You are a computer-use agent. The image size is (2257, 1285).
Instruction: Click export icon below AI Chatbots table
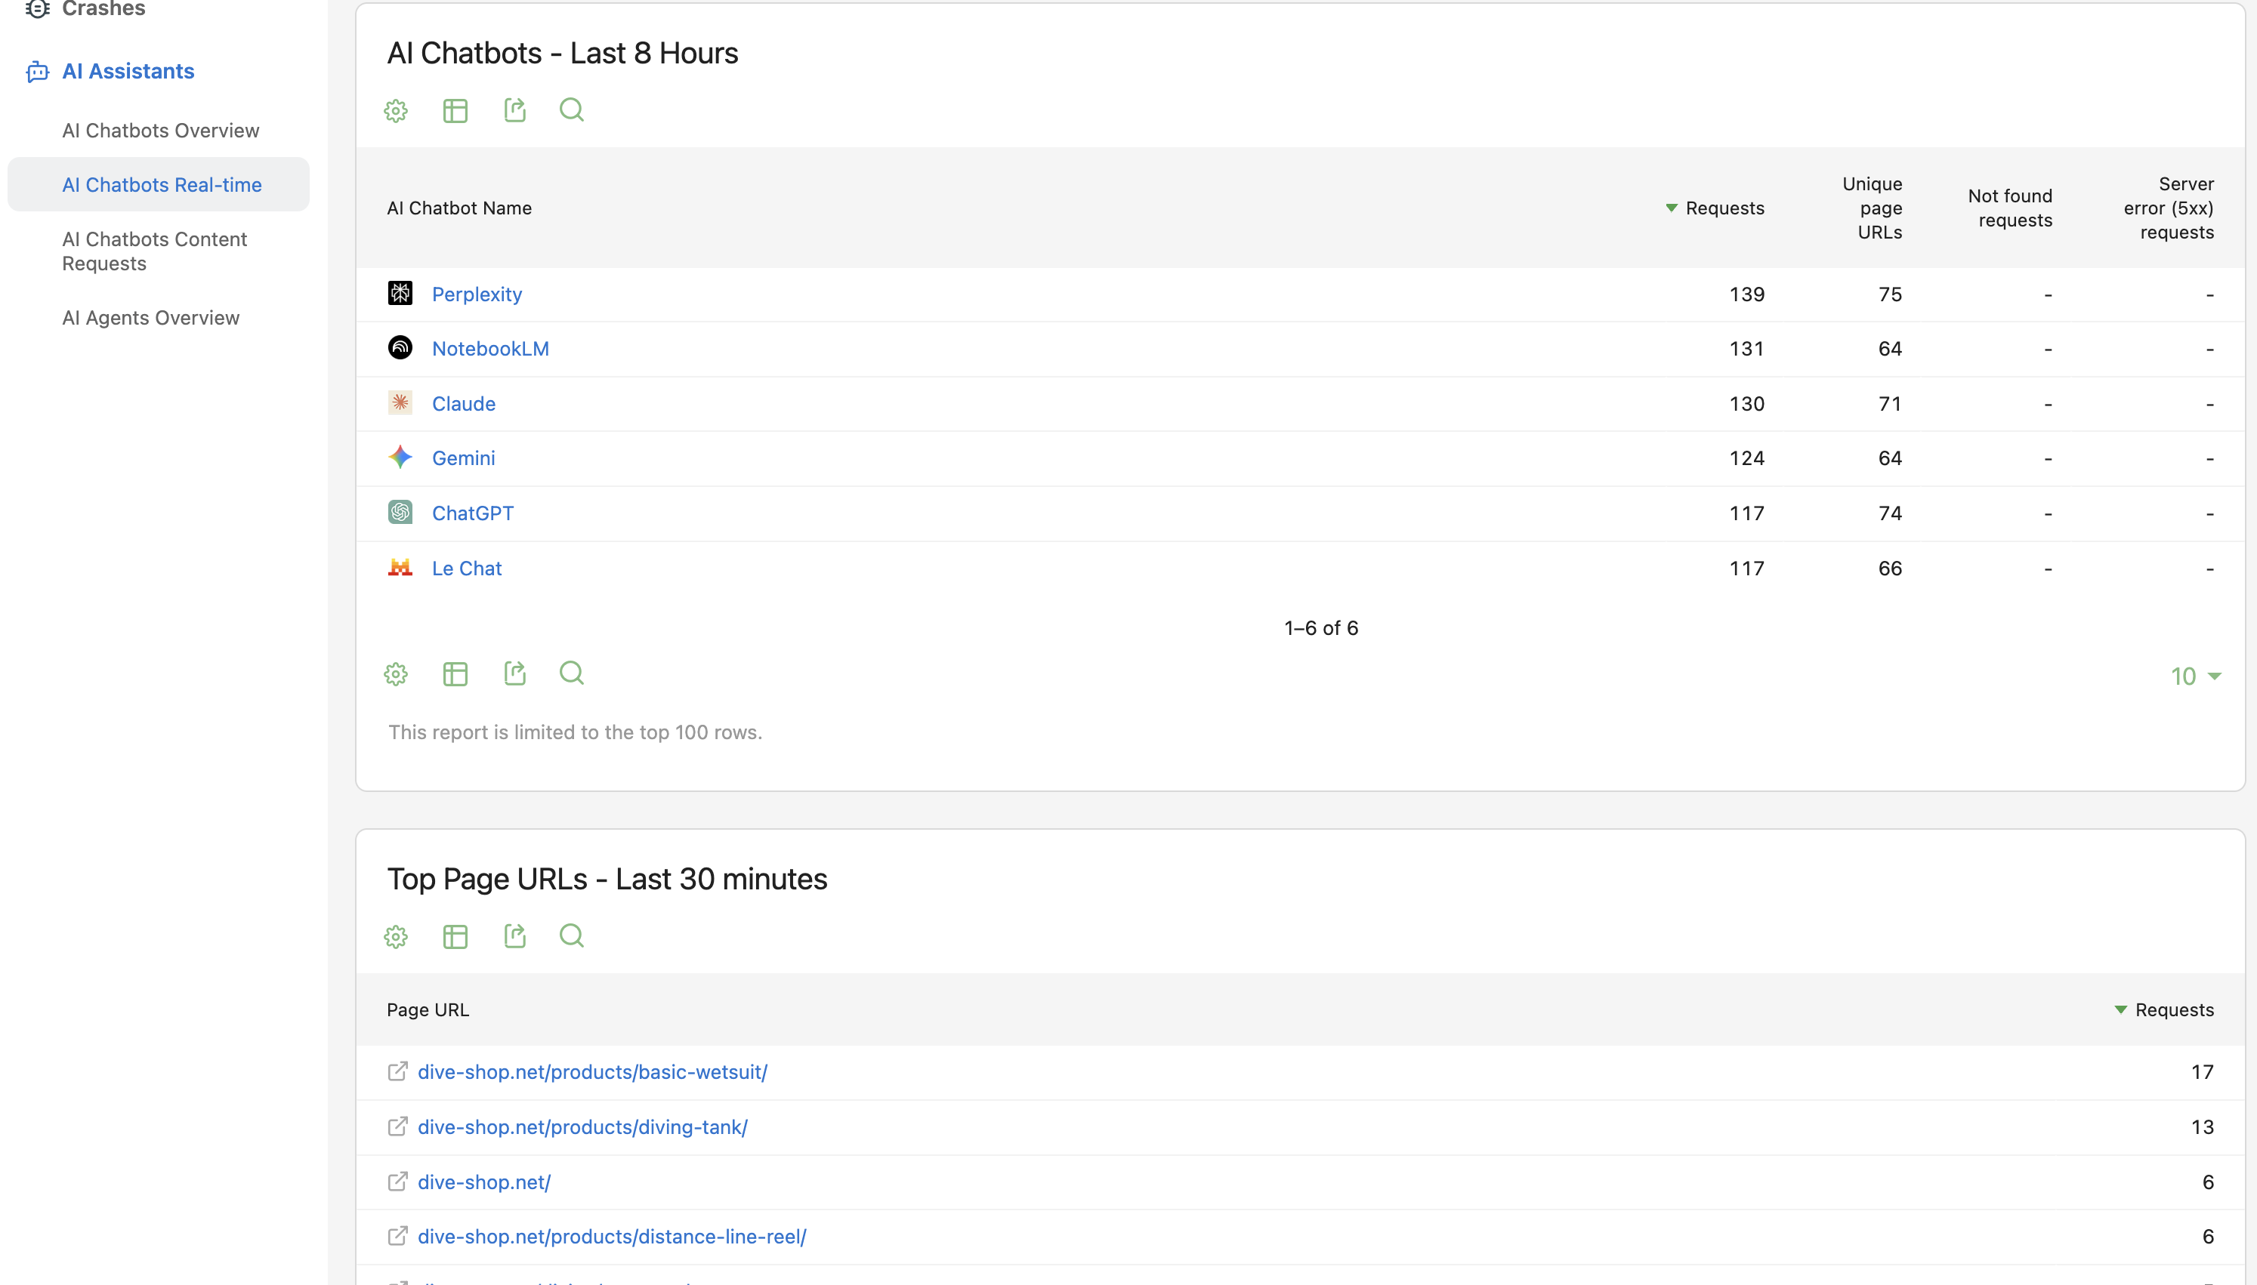[514, 673]
